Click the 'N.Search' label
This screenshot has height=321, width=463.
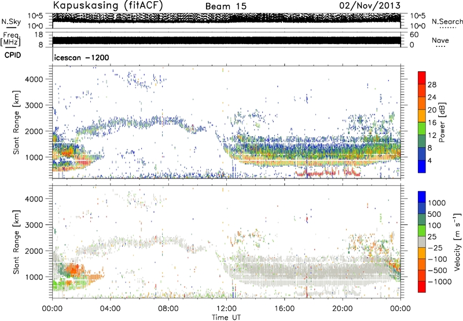click(447, 21)
